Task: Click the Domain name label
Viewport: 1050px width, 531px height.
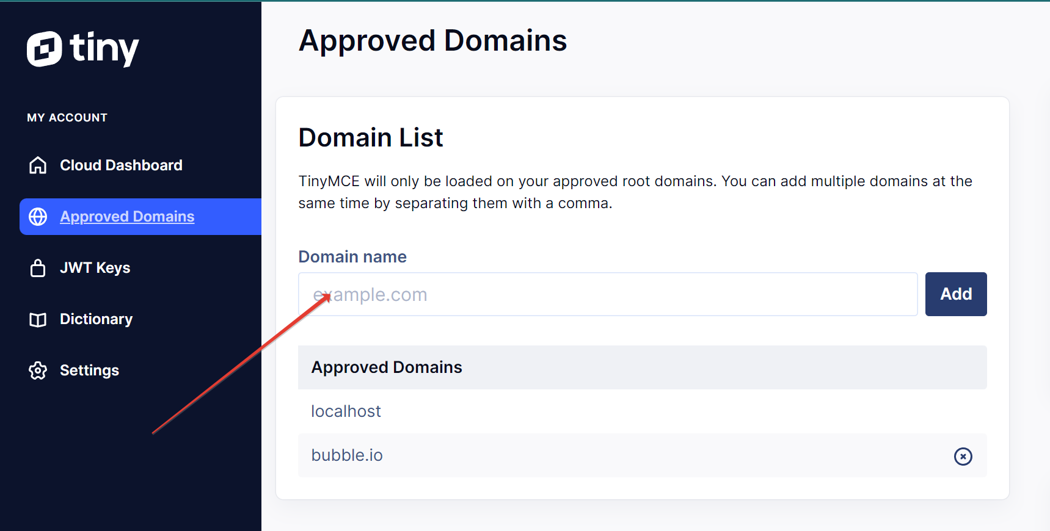Action: (352, 257)
